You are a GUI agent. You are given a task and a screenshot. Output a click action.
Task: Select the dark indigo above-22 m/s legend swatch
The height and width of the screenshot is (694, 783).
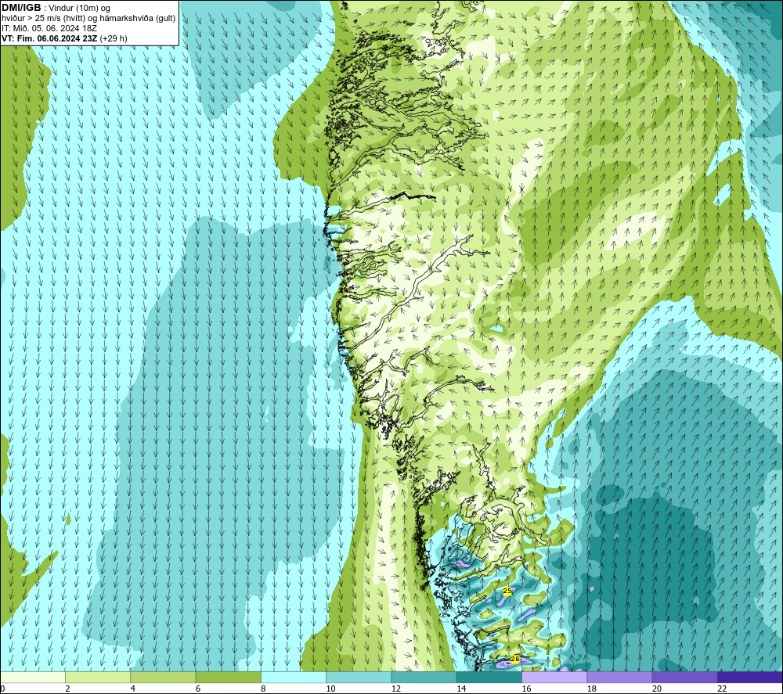click(750, 677)
